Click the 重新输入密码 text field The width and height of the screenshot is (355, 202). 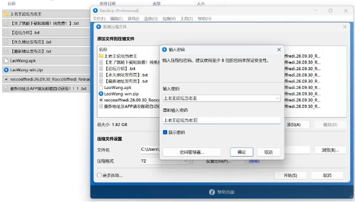pos(222,120)
